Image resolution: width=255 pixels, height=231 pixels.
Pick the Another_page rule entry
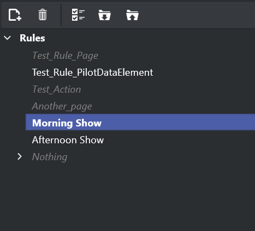click(x=62, y=106)
